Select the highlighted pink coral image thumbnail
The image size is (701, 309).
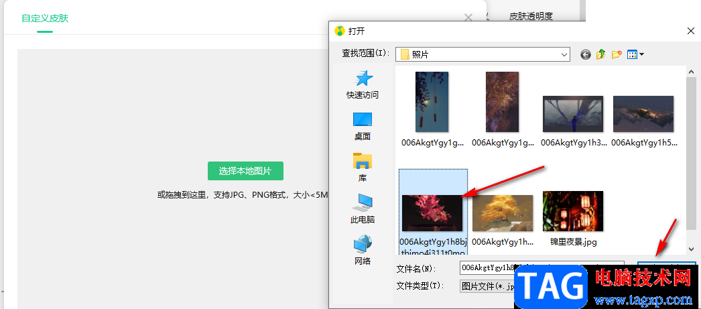pyautogui.click(x=432, y=213)
